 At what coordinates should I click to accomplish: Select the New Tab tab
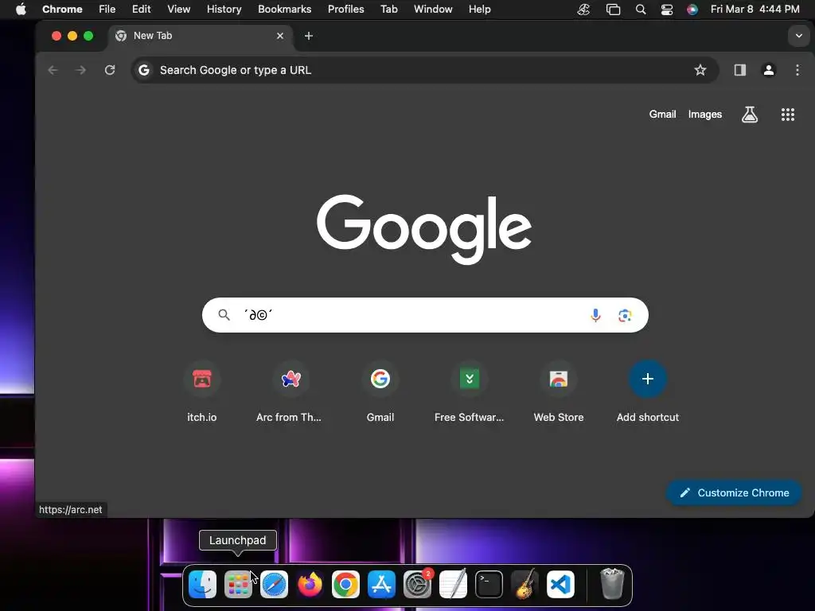coord(201,36)
